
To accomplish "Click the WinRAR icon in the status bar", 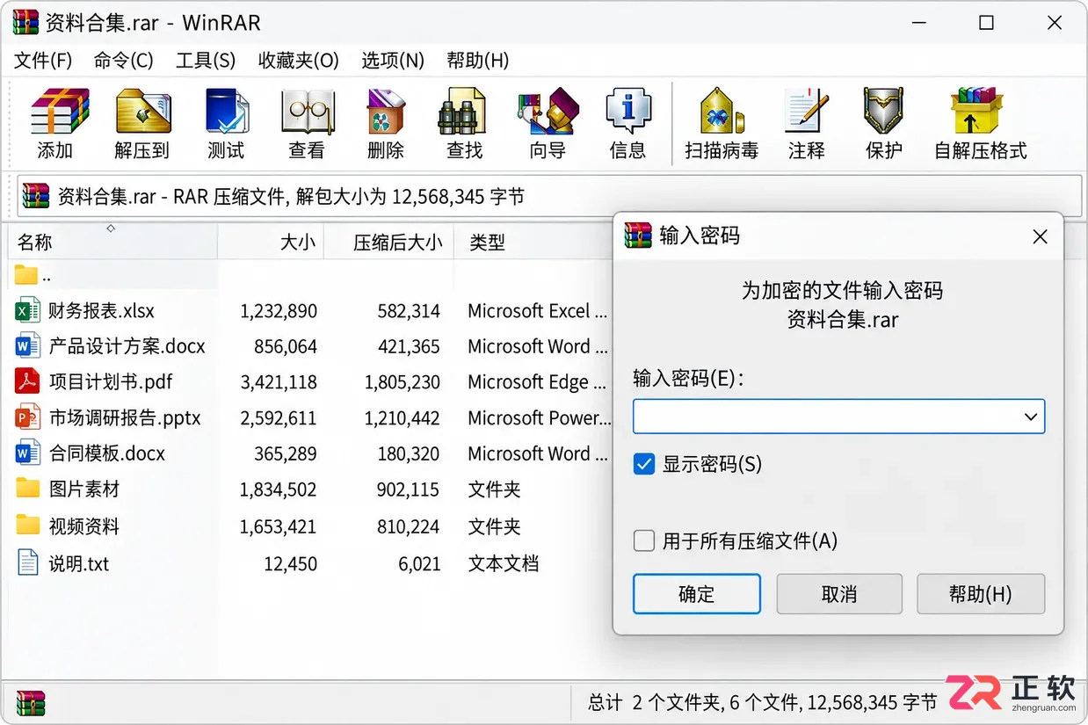I will 31,703.
